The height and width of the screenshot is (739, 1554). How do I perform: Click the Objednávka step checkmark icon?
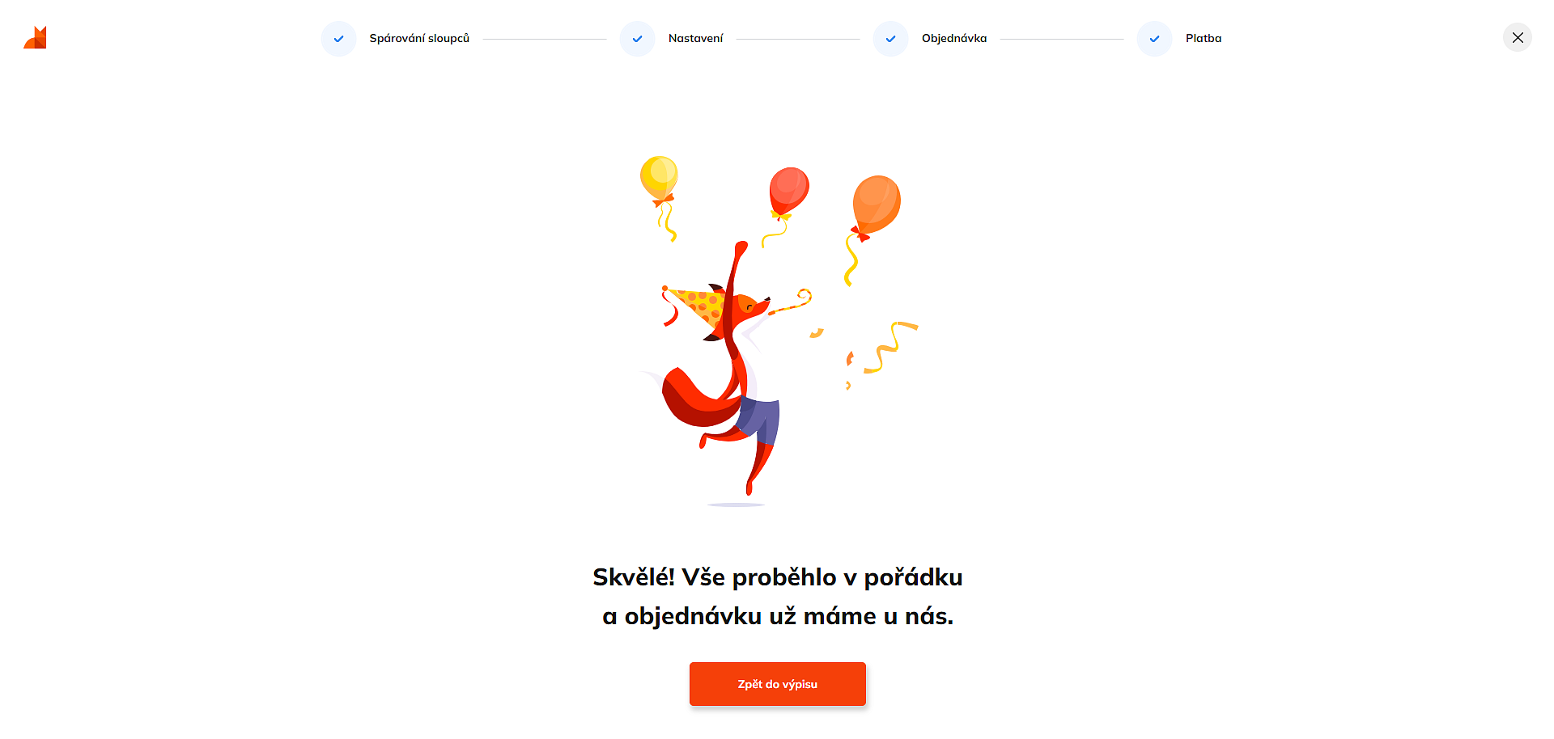(890, 39)
